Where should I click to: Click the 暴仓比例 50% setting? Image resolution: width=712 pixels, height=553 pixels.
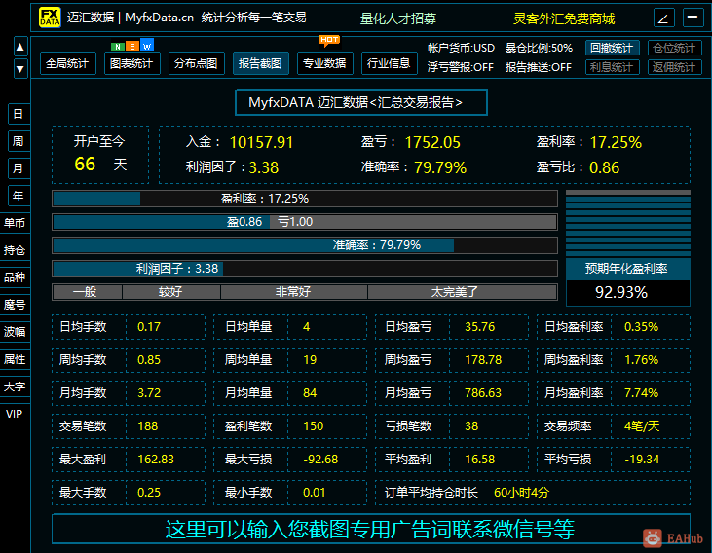539,48
